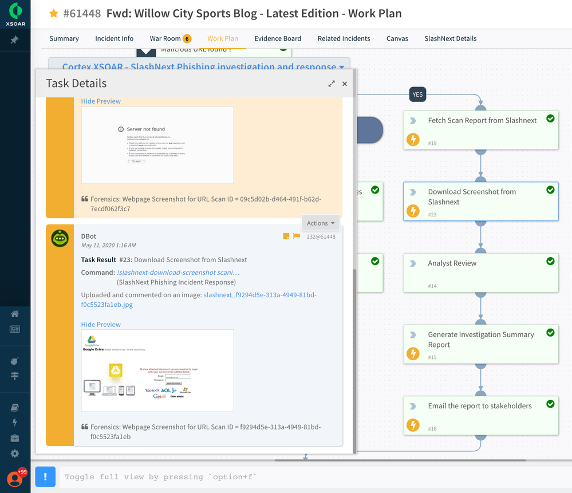Screen dimensions: 572x493
Task: Open slashnext_f9294d5e jpg image link
Action: [x=199, y=299]
